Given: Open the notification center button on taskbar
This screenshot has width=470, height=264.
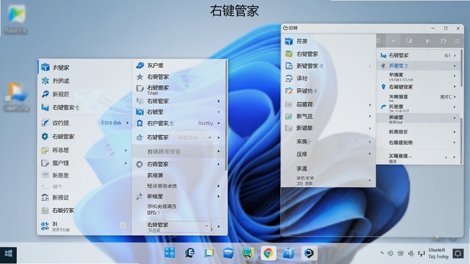Looking at the screenshot, I should [458, 253].
